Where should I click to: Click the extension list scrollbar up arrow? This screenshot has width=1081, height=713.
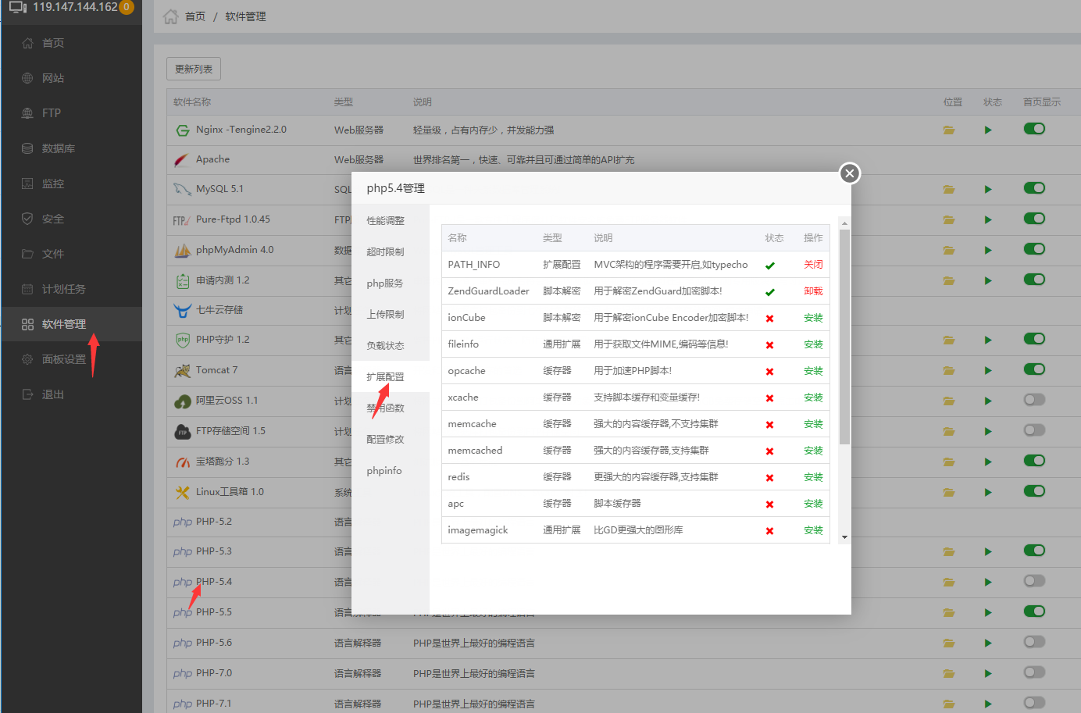pyautogui.click(x=844, y=223)
